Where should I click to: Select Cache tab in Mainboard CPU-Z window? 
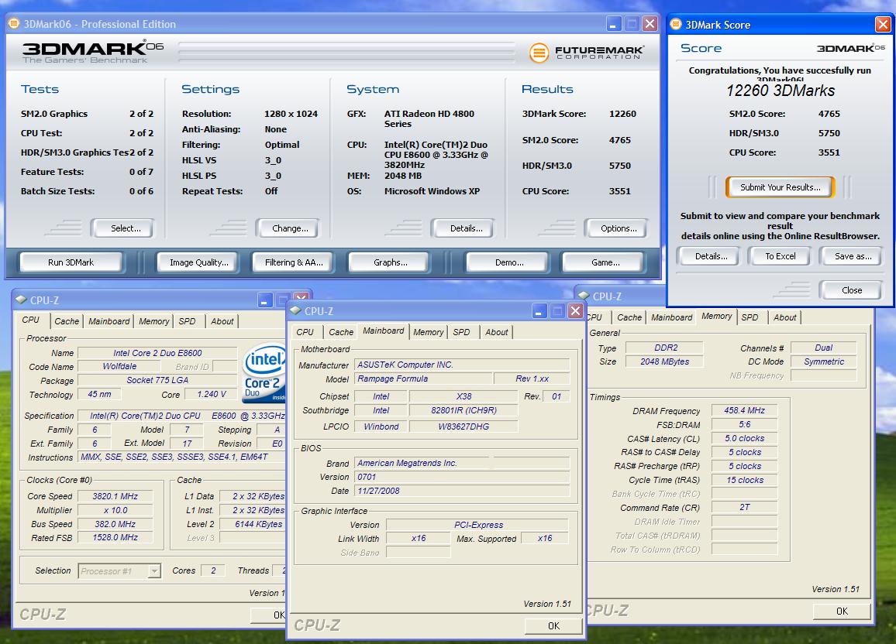tap(341, 332)
